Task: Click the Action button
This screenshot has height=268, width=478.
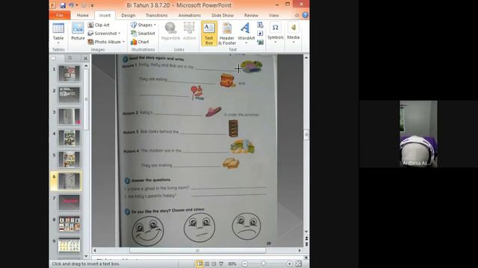Action: coord(189,31)
